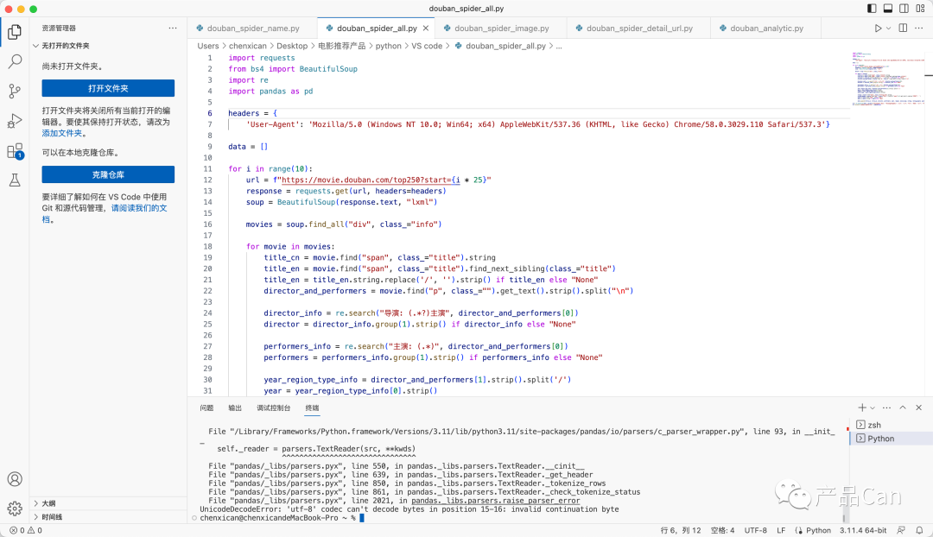Click the code minimap preview
Viewport: 933px width, 537px height.
point(885,78)
